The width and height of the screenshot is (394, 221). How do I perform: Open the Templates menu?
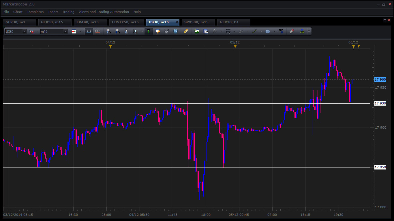[x=35, y=12]
